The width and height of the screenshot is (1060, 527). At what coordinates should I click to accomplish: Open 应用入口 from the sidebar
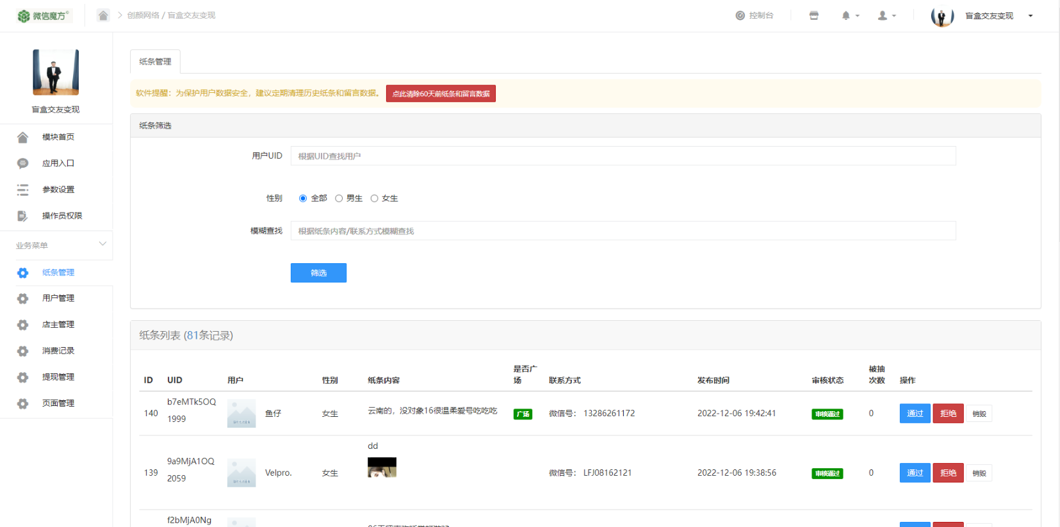[x=58, y=163]
